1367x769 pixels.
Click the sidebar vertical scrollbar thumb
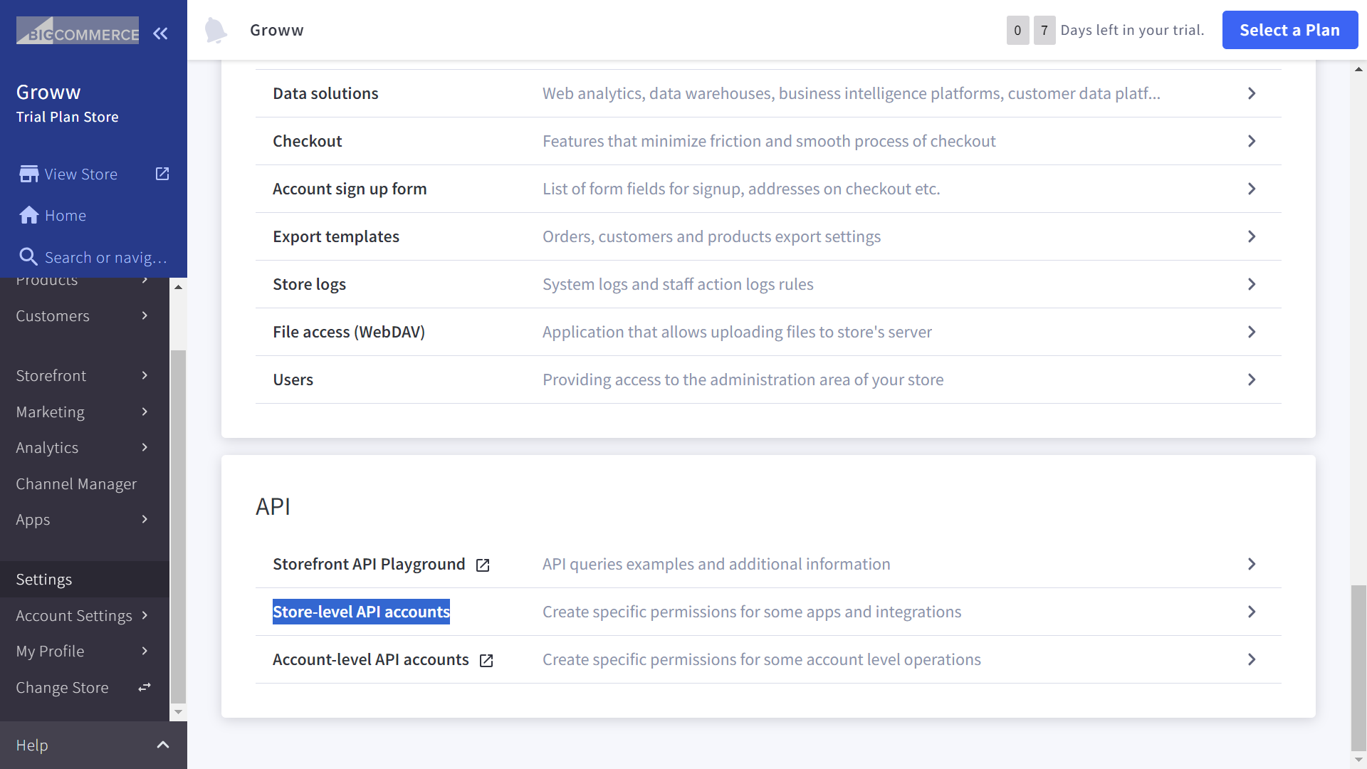pos(178,527)
